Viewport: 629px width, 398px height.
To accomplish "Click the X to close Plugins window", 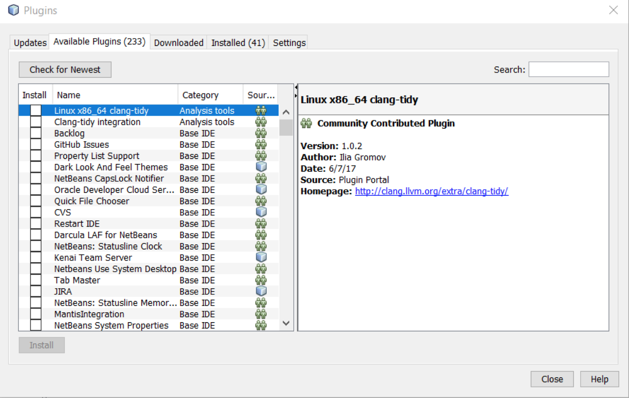I will (x=613, y=10).
